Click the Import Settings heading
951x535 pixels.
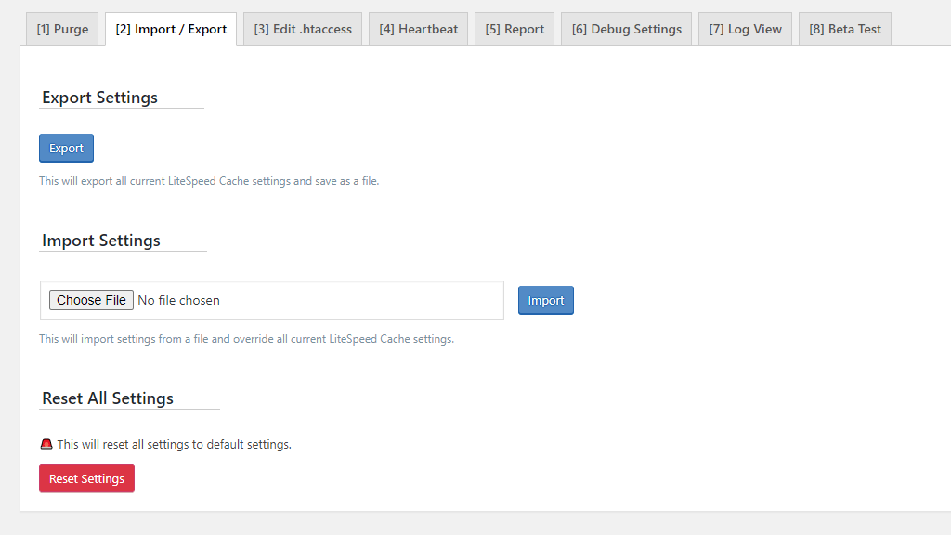[100, 241]
